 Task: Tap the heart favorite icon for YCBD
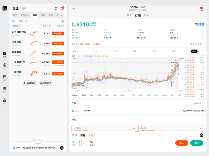[x=202, y=8]
